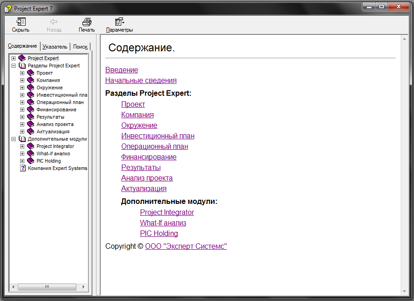
Task: Collapse the Дополнительные модули node
Action: [13, 139]
